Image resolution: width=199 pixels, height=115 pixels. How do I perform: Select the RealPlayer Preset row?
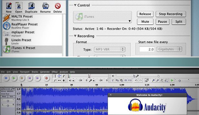[32, 26]
